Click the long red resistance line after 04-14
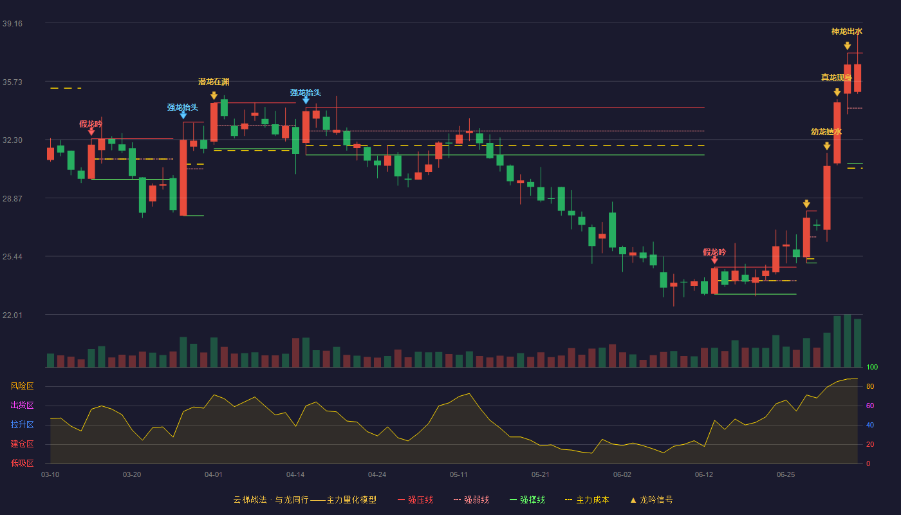The width and height of the screenshot is (901, 515). [505, 108]
